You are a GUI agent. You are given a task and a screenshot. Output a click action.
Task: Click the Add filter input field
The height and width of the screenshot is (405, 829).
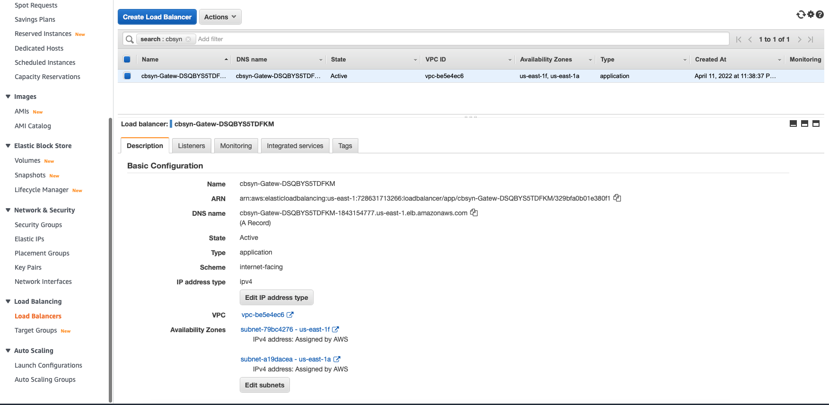pos(462,39)
